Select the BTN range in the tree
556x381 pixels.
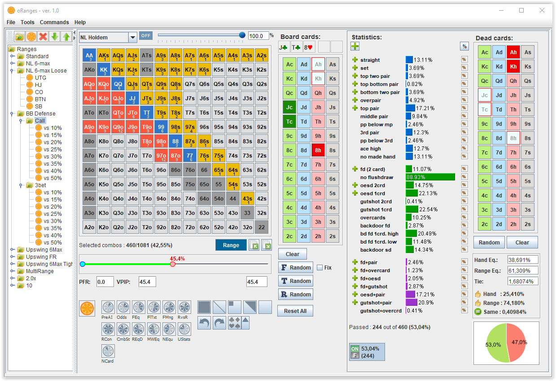coord(40,99)
